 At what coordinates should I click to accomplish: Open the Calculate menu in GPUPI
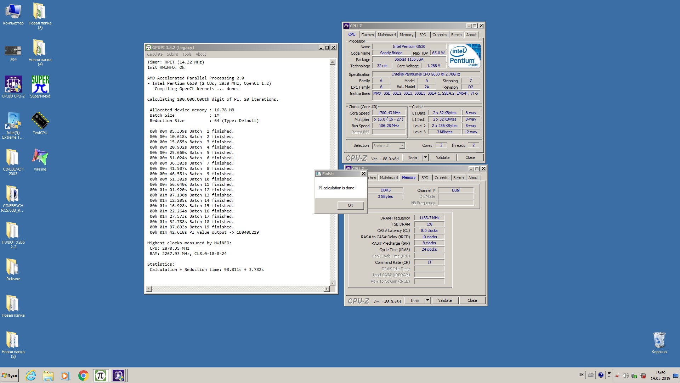pos(155,54)
